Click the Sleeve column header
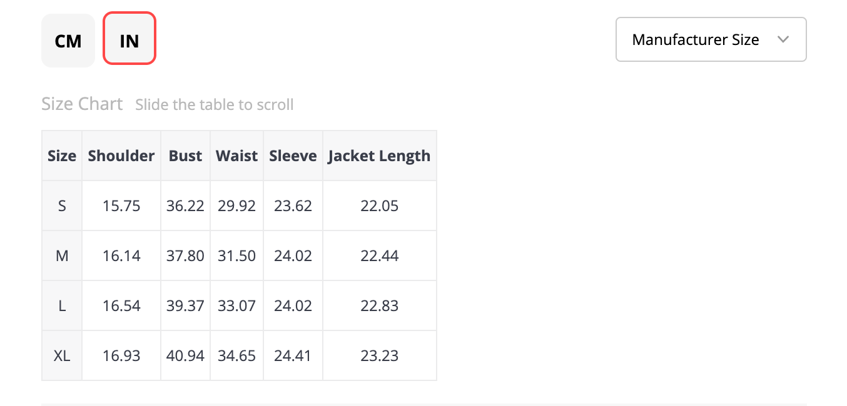Image resolution: width=847 pixels, height=406 pixels. [x=293, y=156]
